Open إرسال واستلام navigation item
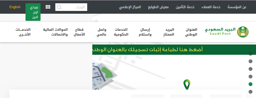The width and height of the screenshot is (256, 98). pos(145,32)
